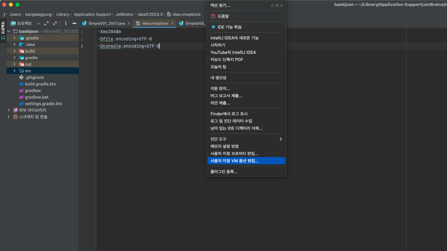Click kangtaegyung breadcrumb
Viewport: 447px width, 251px height.
(x=39, y=14)
